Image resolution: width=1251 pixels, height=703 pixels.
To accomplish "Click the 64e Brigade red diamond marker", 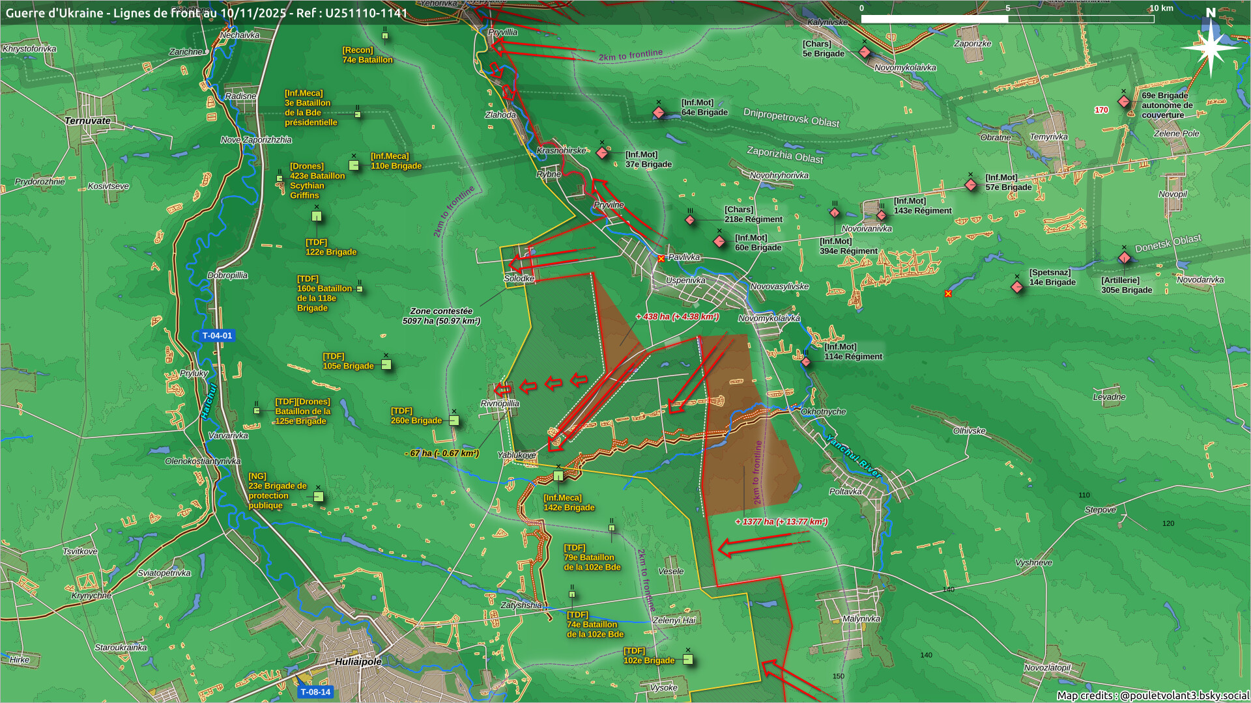I will pos(659,113).
